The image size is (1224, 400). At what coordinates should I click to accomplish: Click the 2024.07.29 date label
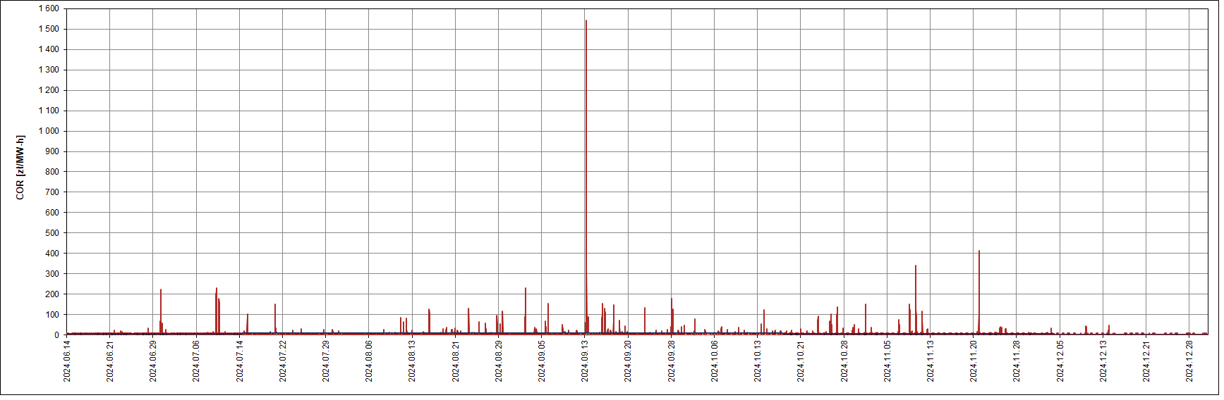click(326, 361)
